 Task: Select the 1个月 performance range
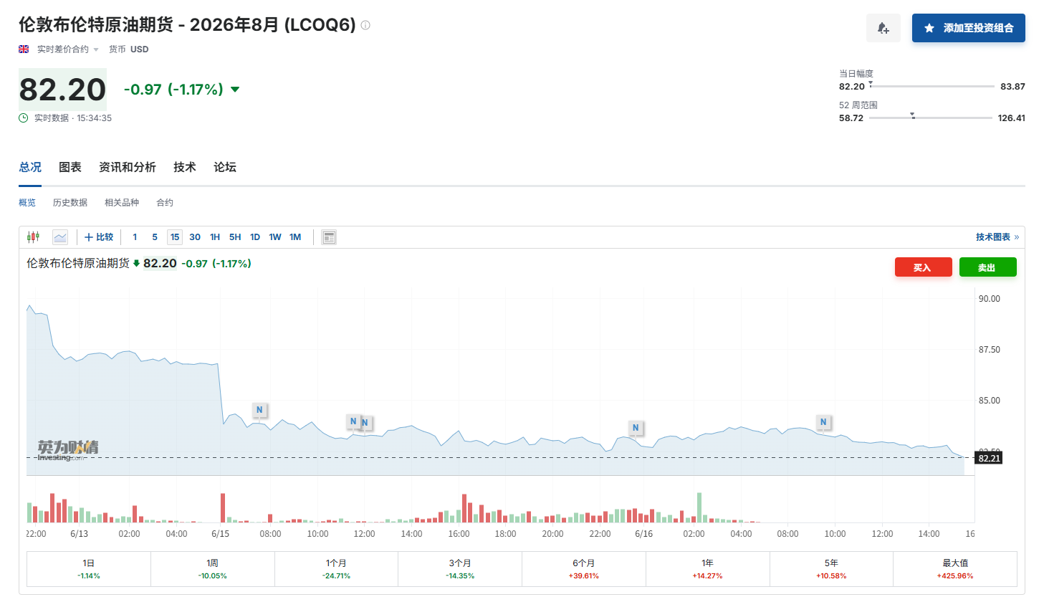click(336, 569)
